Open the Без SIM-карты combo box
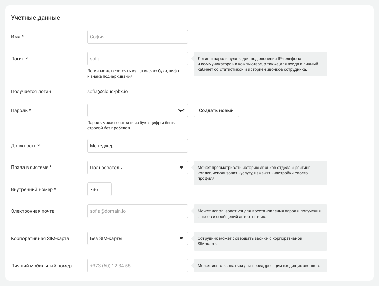 [133, 238]
